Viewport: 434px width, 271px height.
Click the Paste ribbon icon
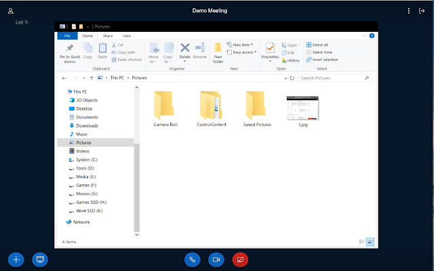coord(102,51)
